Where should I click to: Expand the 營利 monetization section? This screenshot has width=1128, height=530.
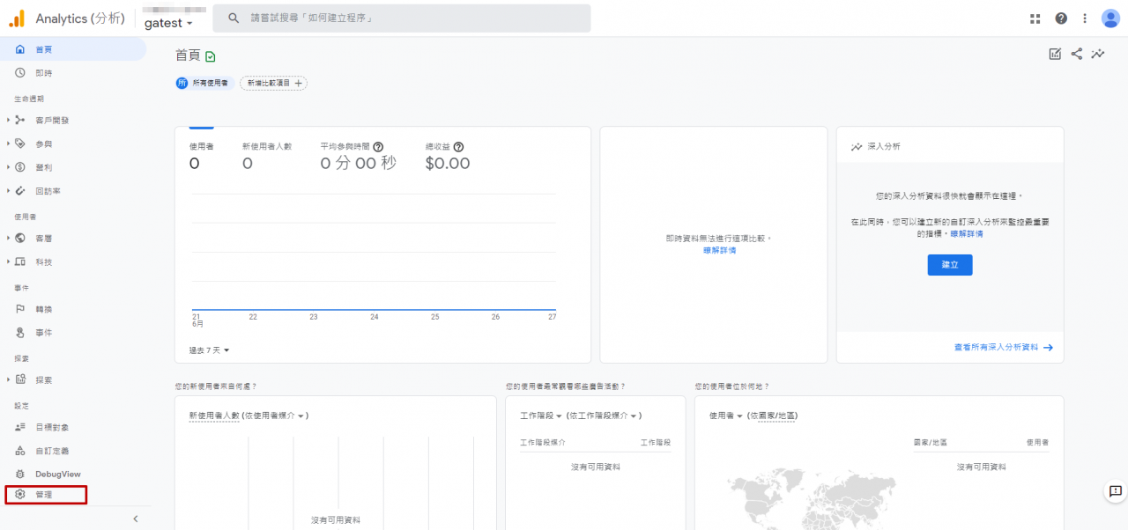44,167
